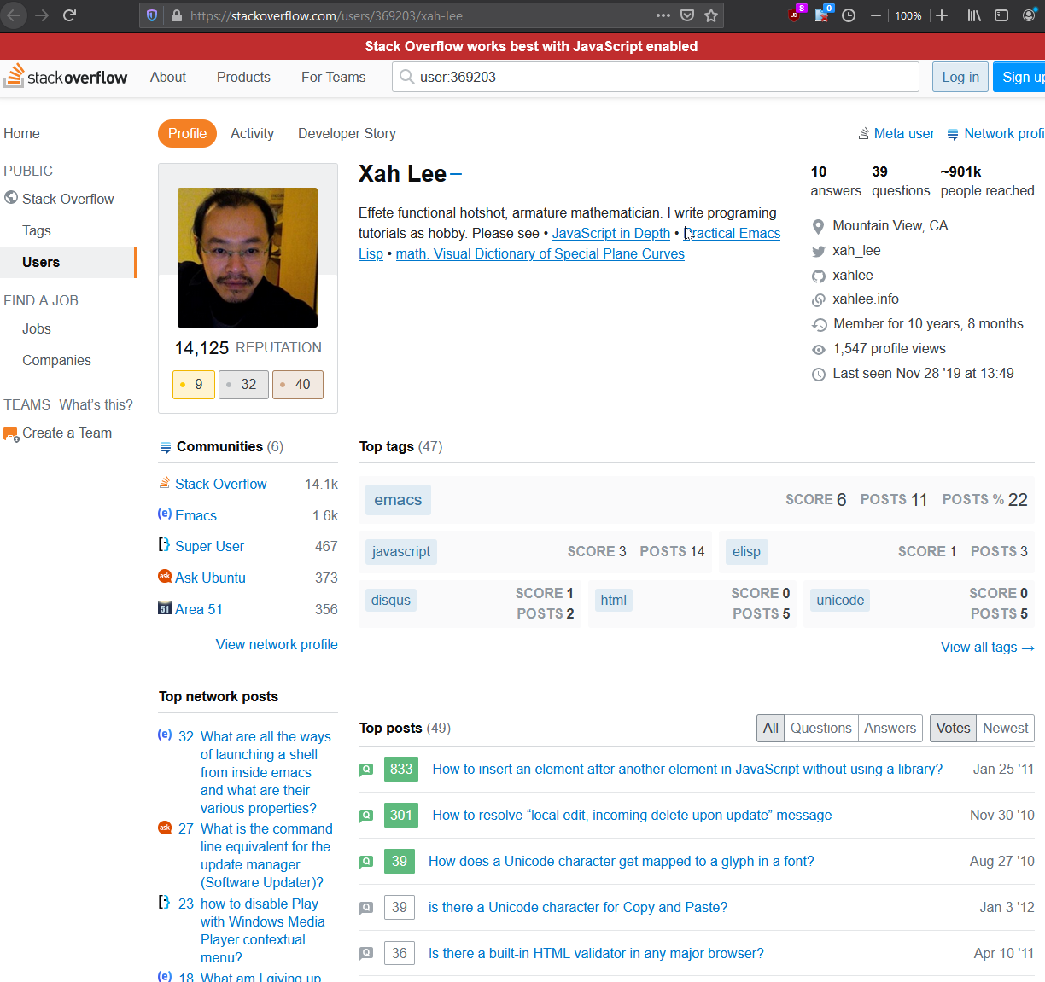Click the Super User community icon
1045x982 pixels.
point(165,544)
